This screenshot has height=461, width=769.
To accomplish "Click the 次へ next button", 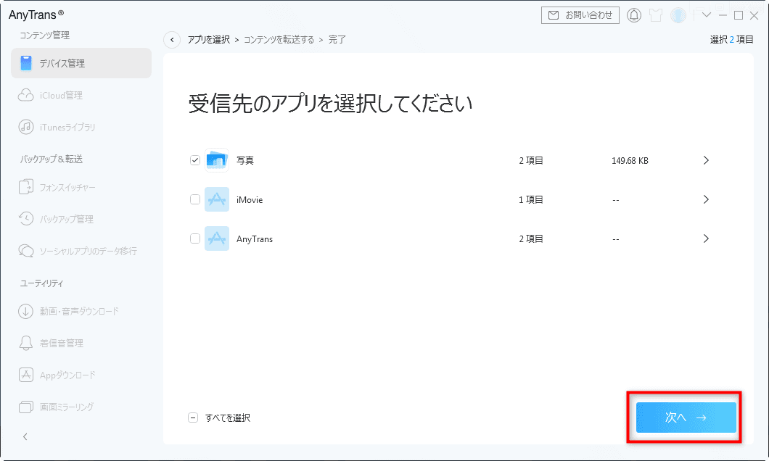I will click(686, 418).
